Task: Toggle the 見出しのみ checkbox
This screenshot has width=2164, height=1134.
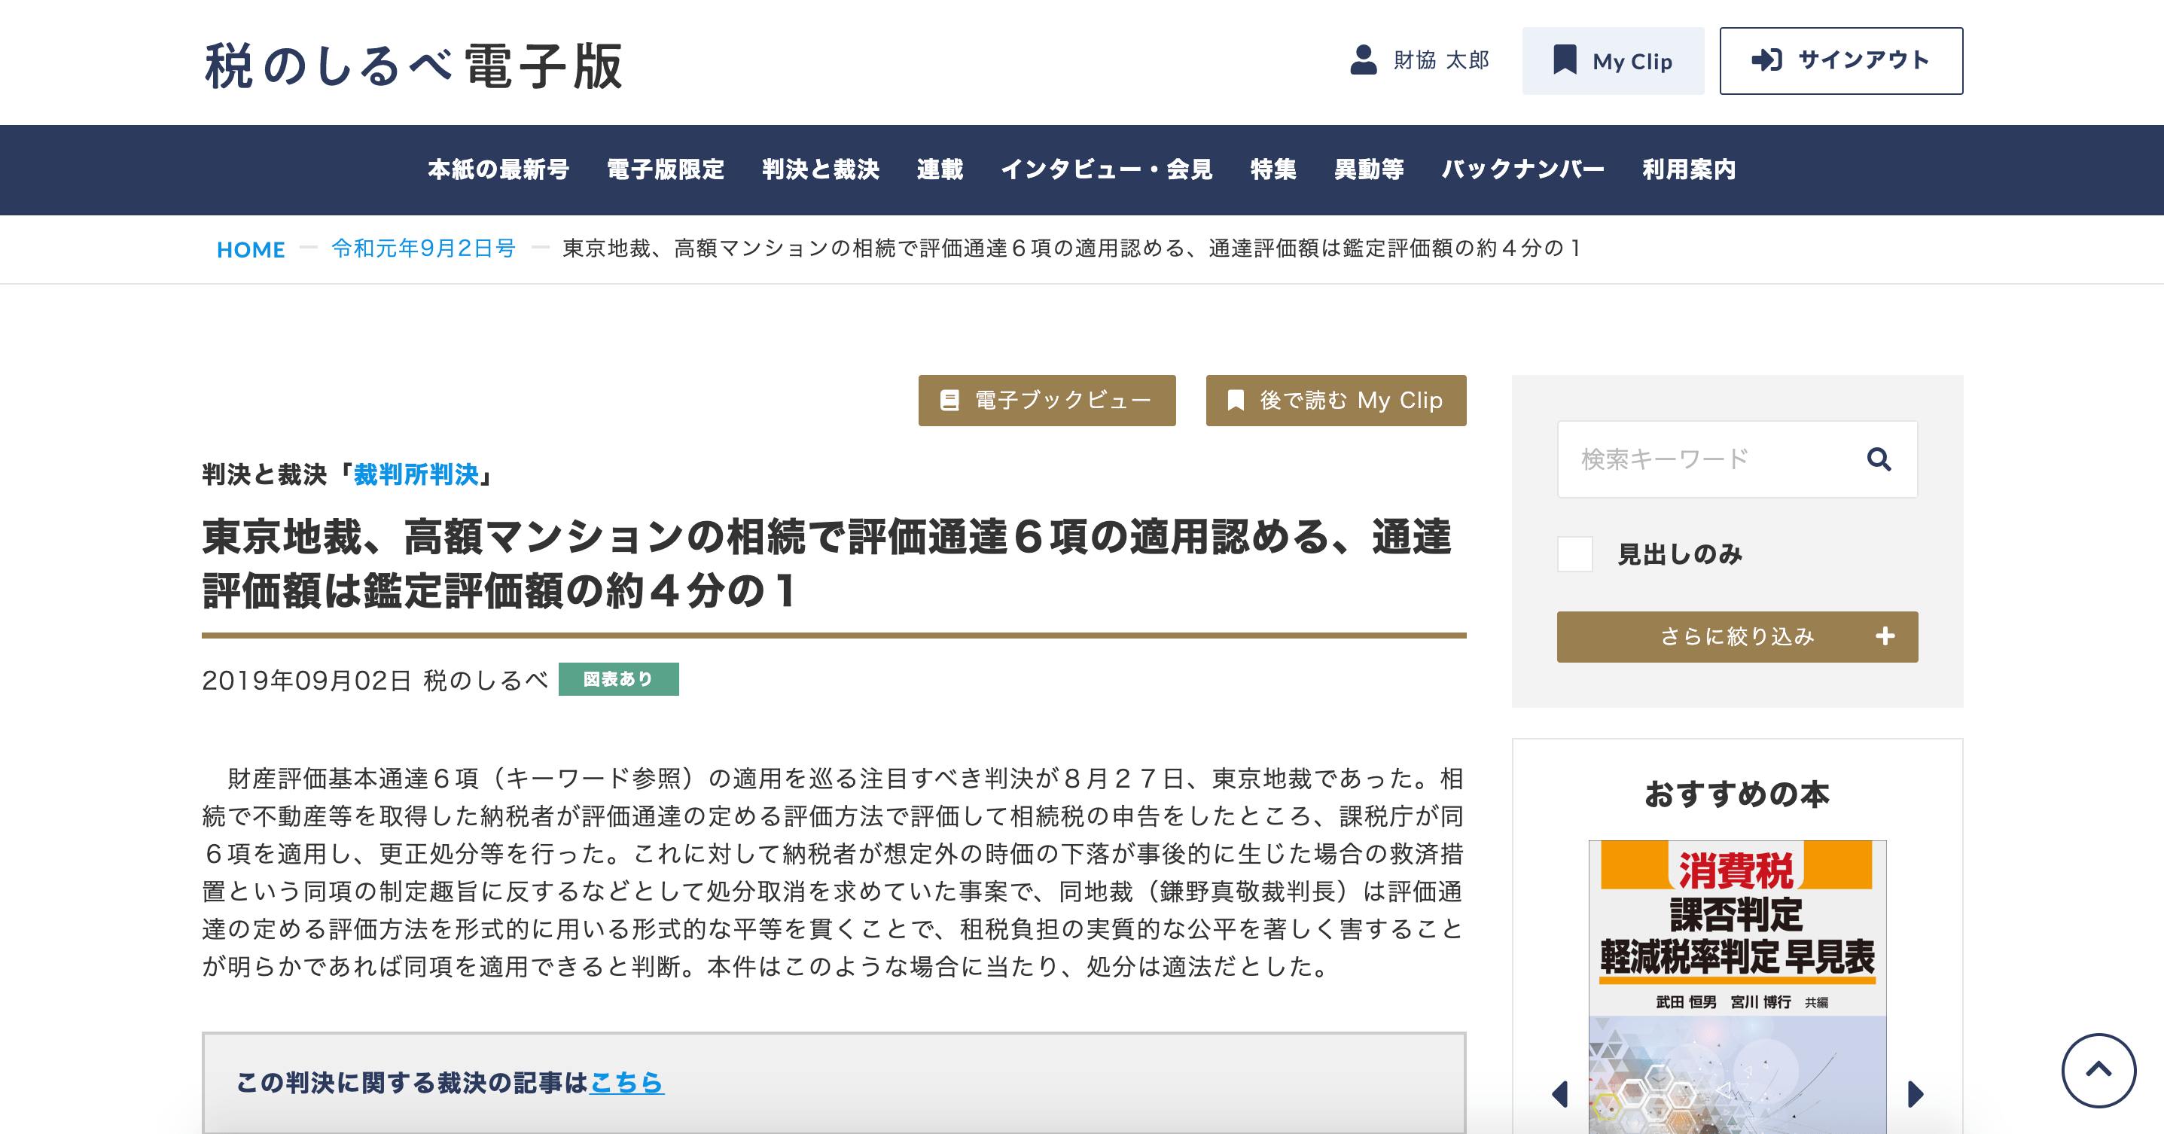Action: 1575,554
